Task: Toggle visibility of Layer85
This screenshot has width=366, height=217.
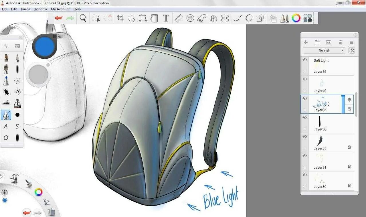Action: coord(305,98)
